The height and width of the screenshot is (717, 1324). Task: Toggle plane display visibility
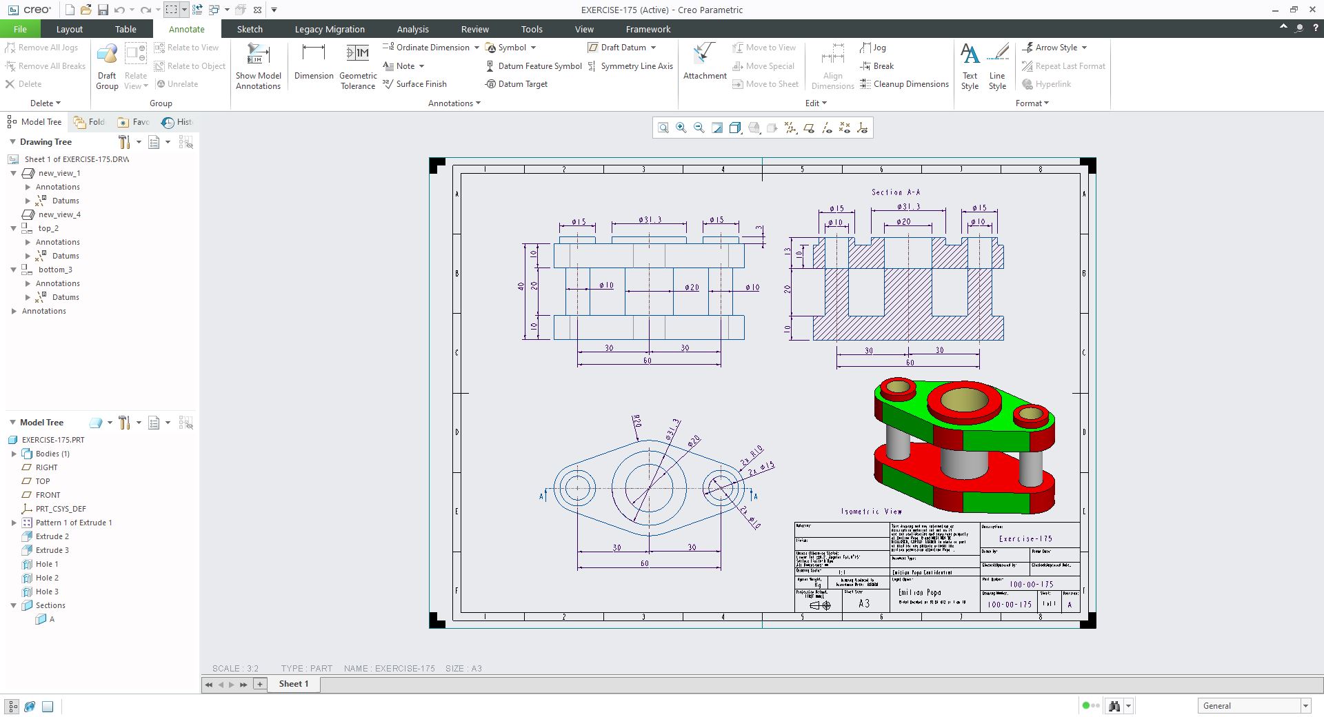[808, 128]
